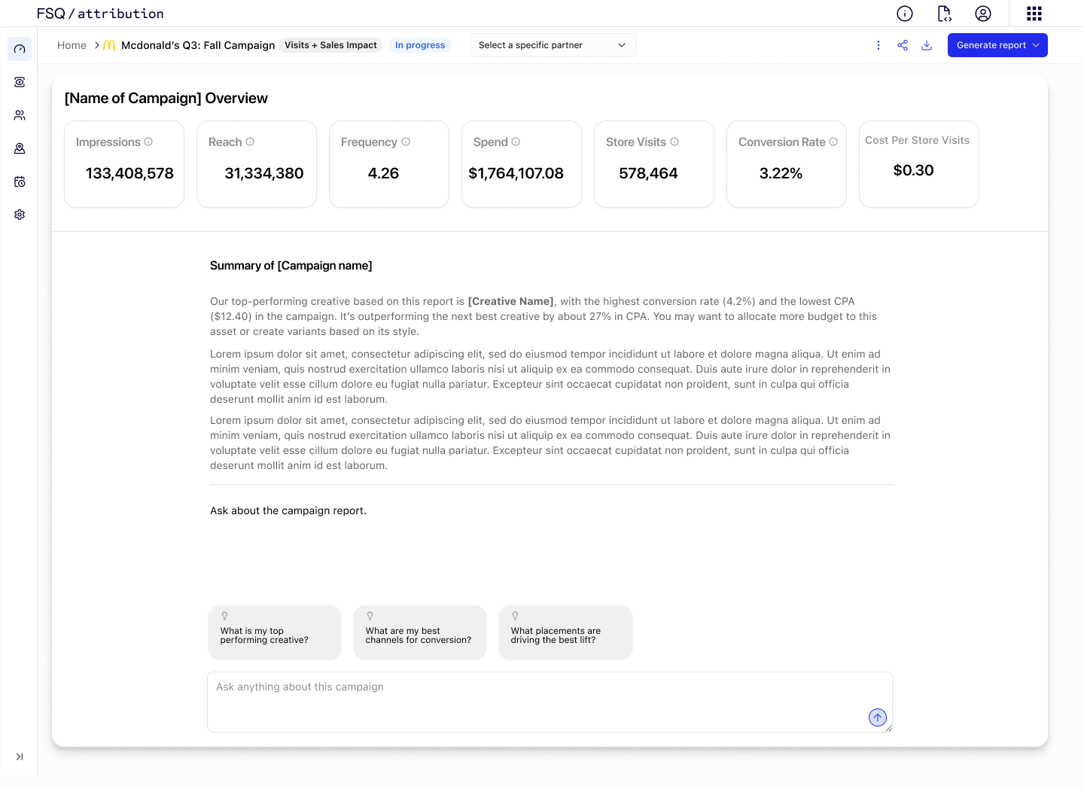Expand the Select a specific partner dropdown
1084x789 pixels.
(553, 45)
